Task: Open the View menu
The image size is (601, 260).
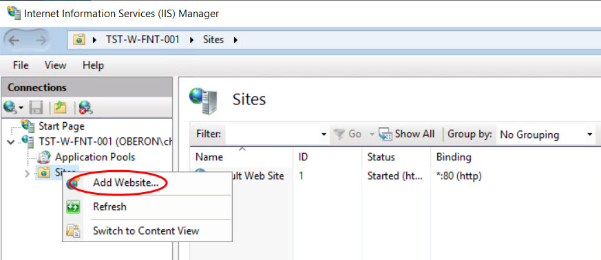Action: click(x=55, y=65)
